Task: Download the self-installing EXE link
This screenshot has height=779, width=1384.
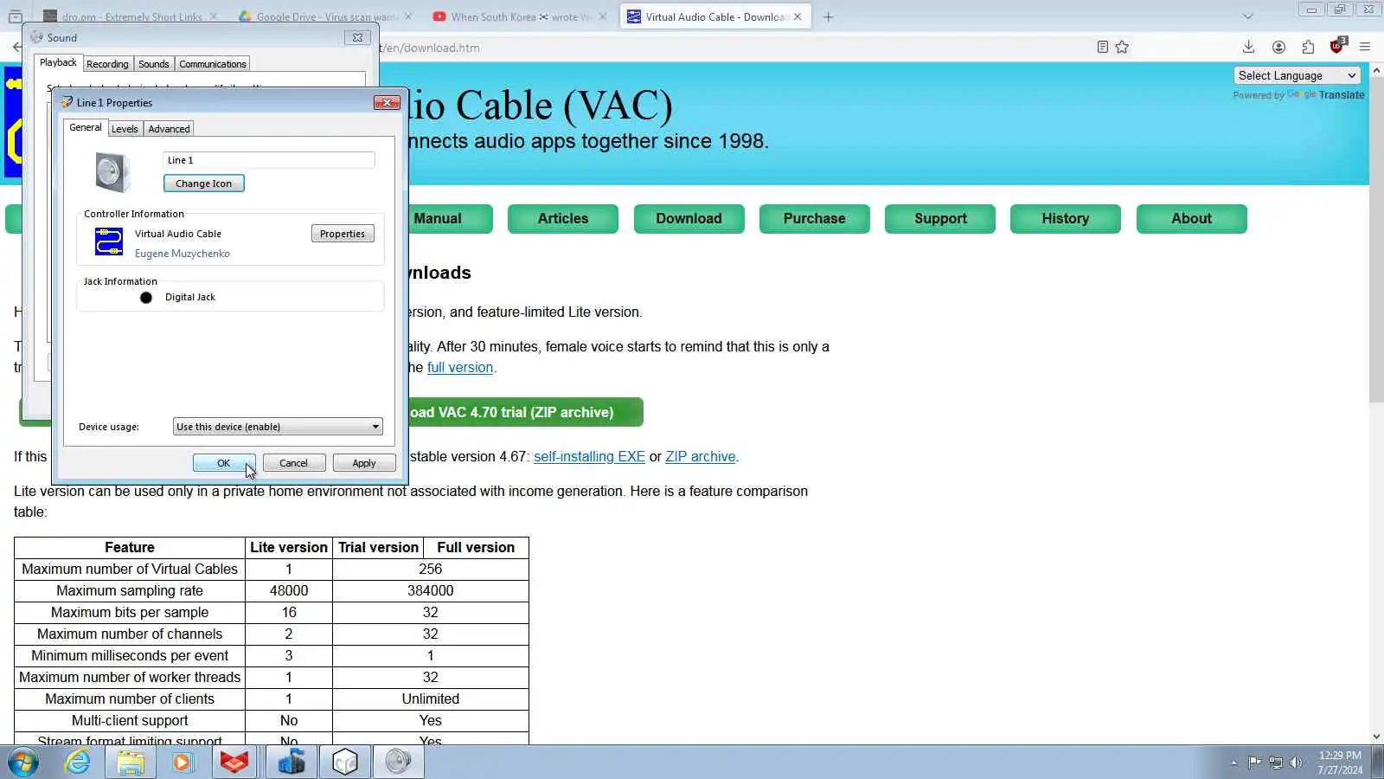Action: point(589,456)
